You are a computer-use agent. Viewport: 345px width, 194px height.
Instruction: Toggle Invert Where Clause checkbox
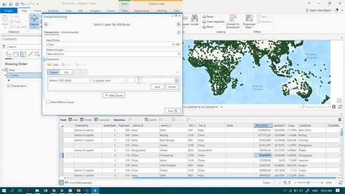(48, 102)
